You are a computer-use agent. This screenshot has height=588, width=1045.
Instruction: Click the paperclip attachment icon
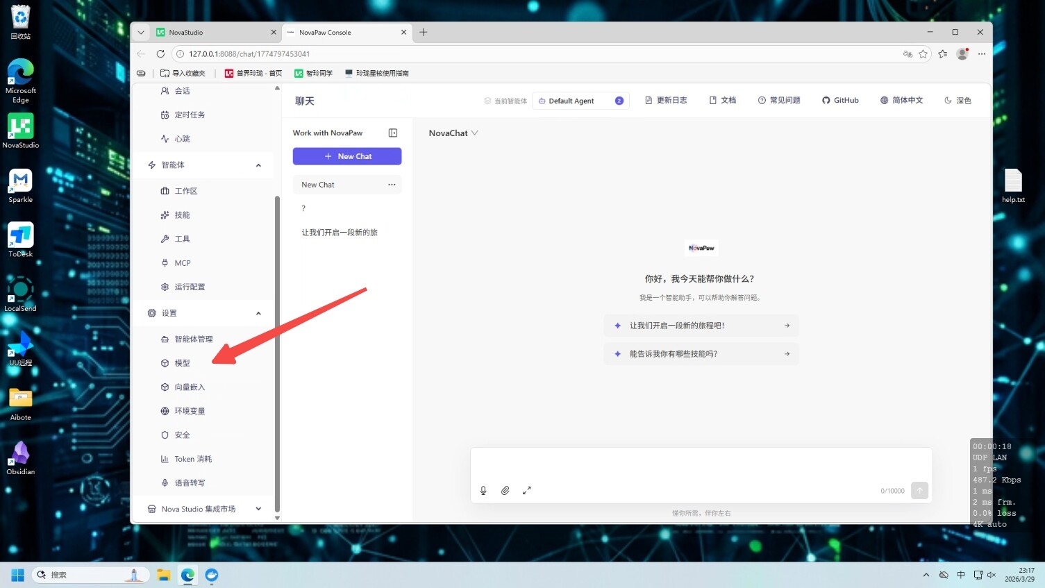coord(505,491)
